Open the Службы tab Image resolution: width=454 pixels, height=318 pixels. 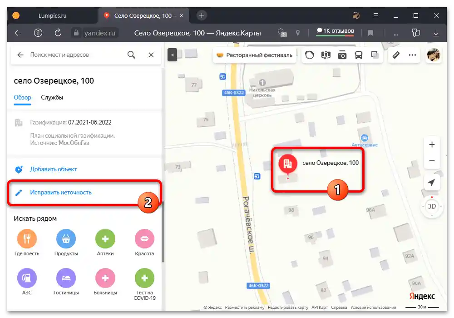point(52,98)
